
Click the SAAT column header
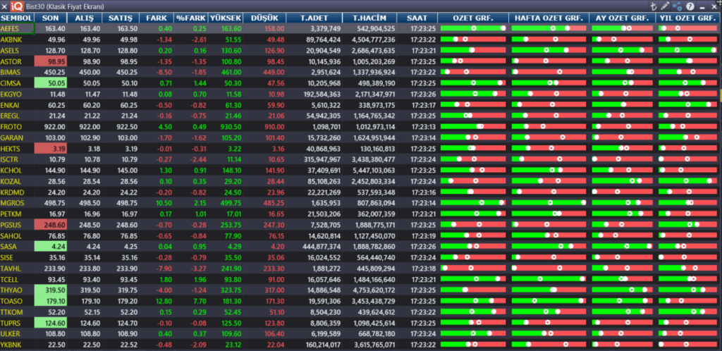pyautogui.click(x=417, y=18)
